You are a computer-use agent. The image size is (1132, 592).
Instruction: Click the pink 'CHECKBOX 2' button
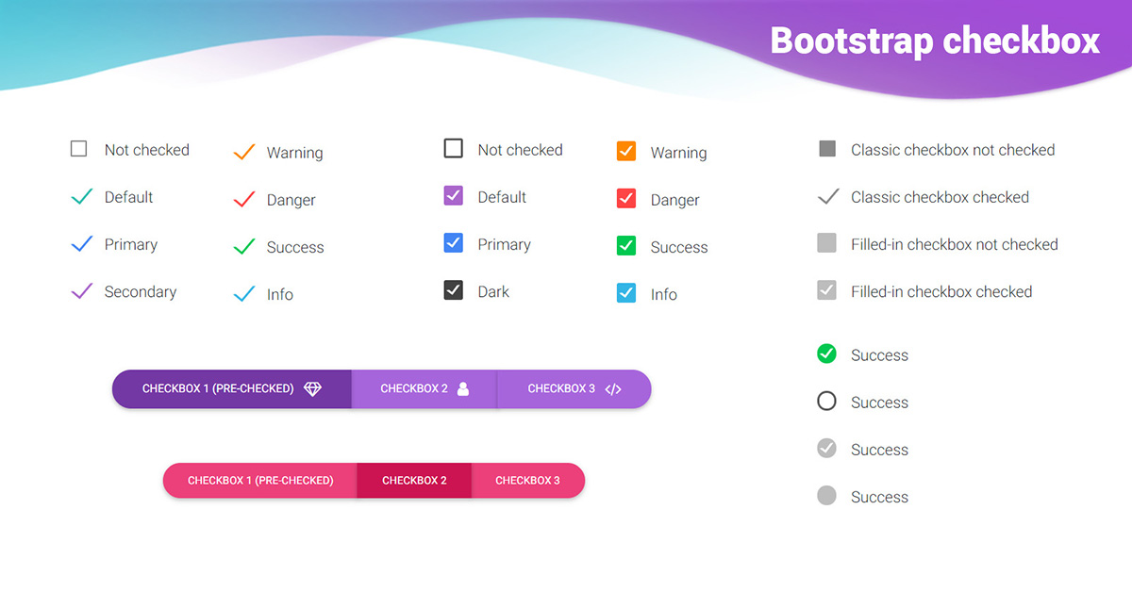(x=415, y=480)
